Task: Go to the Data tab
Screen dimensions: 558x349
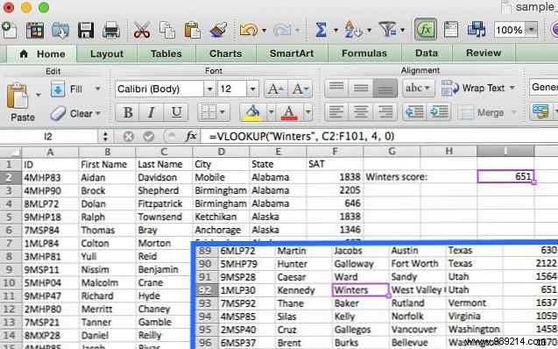Action: (426, 53)
